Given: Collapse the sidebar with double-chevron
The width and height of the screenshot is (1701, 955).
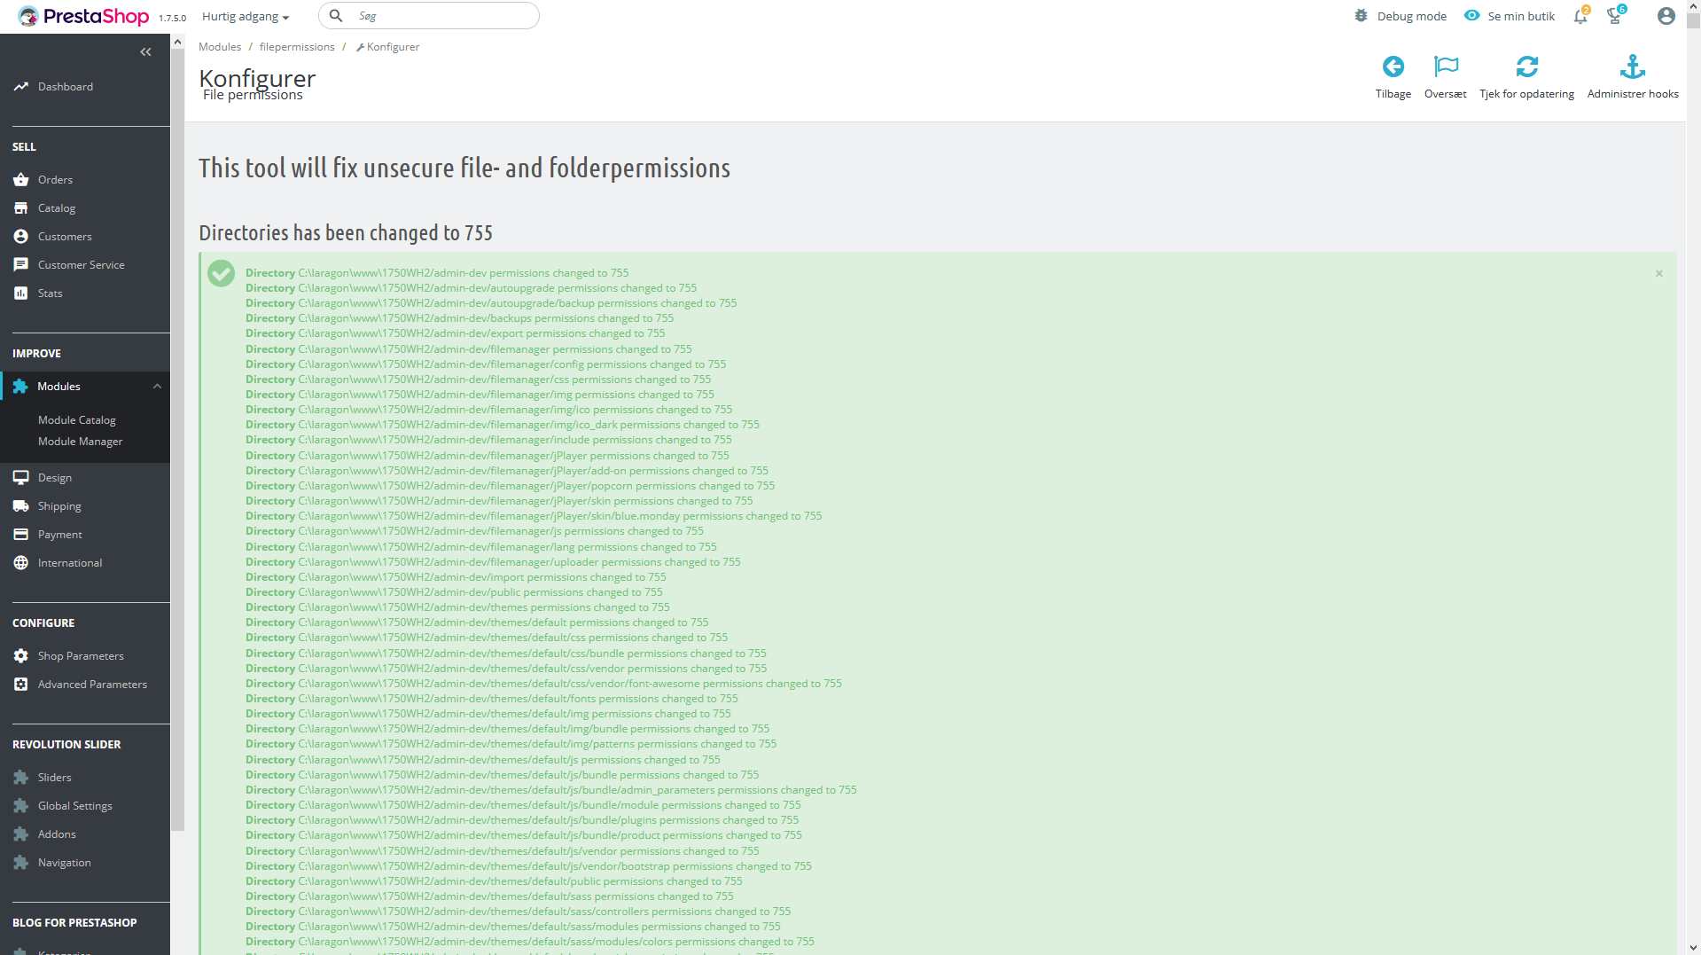Looking at the screenshot, I should (145, 52).
